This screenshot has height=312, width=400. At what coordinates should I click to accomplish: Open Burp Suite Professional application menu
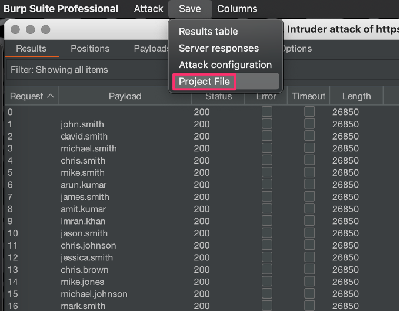pos(61,9)
